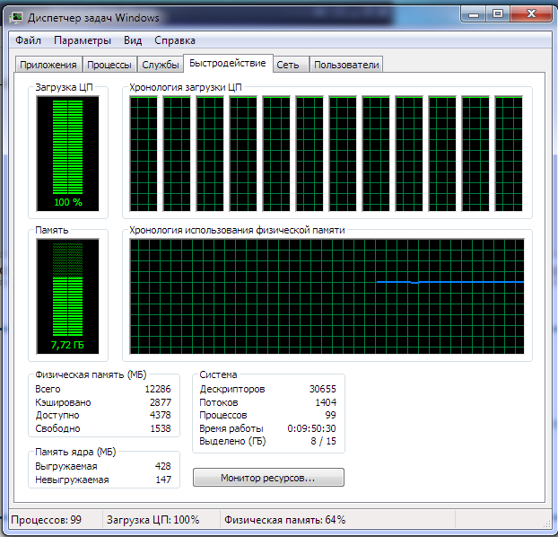
Task: Open the Вид menu
Action: tap(133, 40)
